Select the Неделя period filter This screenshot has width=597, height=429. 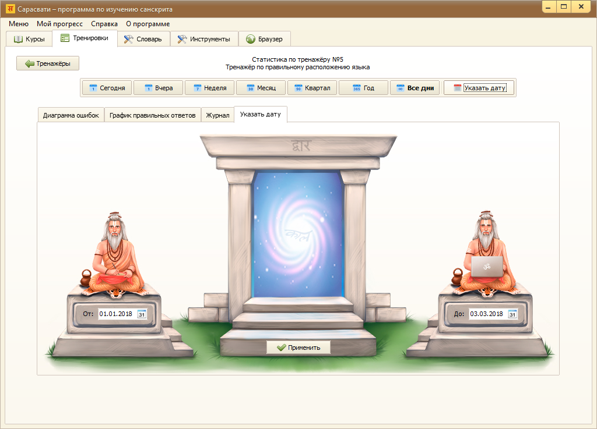pyautogui.click(x=209, y=88)
